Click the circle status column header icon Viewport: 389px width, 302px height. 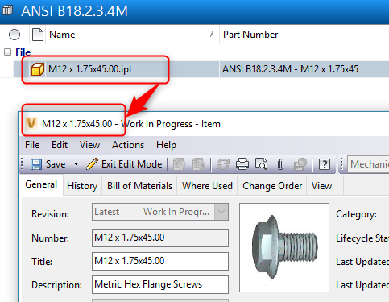tap(14, 35)
